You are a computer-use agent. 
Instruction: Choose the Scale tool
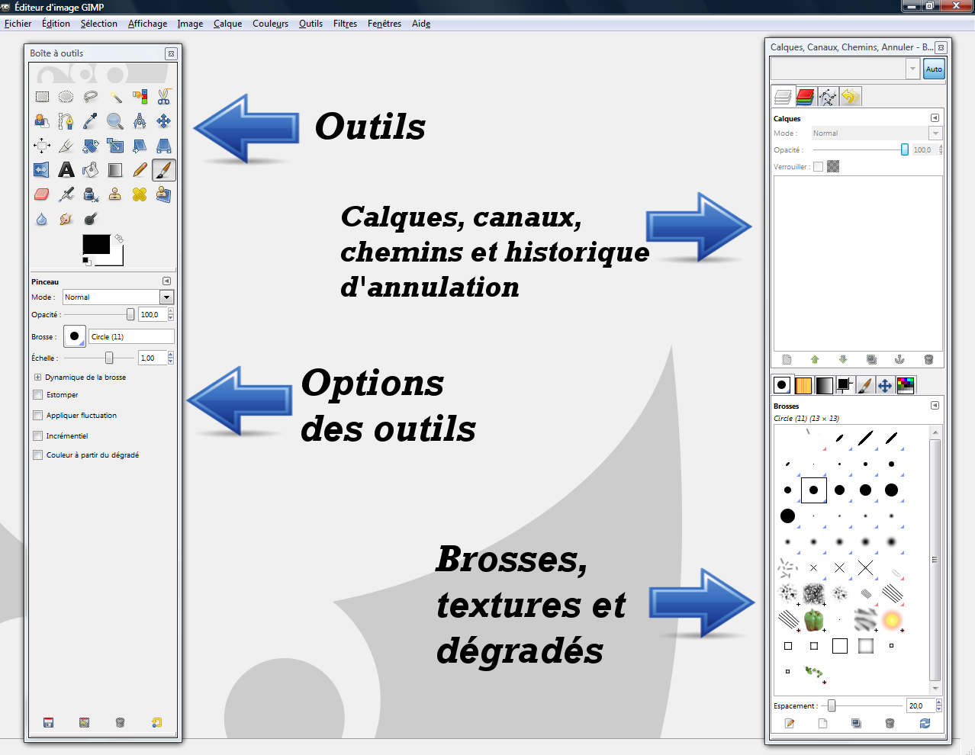click(115, 146)
